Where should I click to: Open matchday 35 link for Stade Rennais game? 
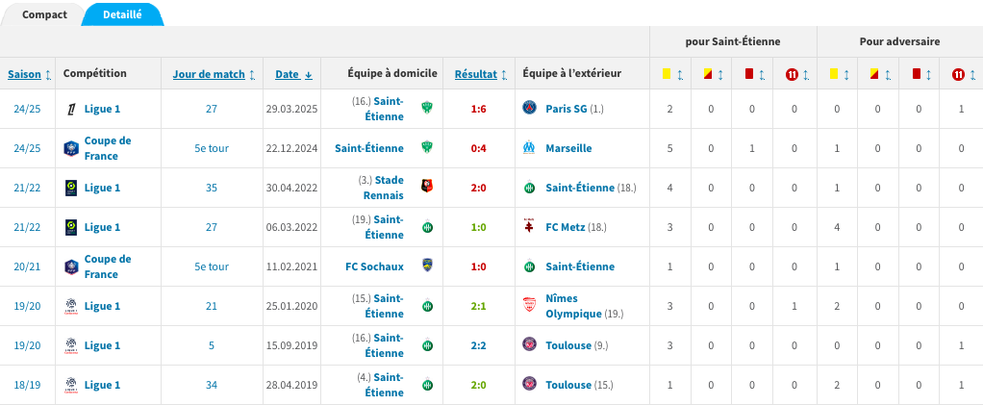pos(212,188)
